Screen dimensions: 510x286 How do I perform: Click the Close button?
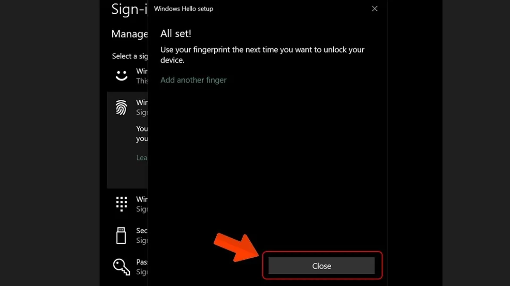[x=322, y=266]
